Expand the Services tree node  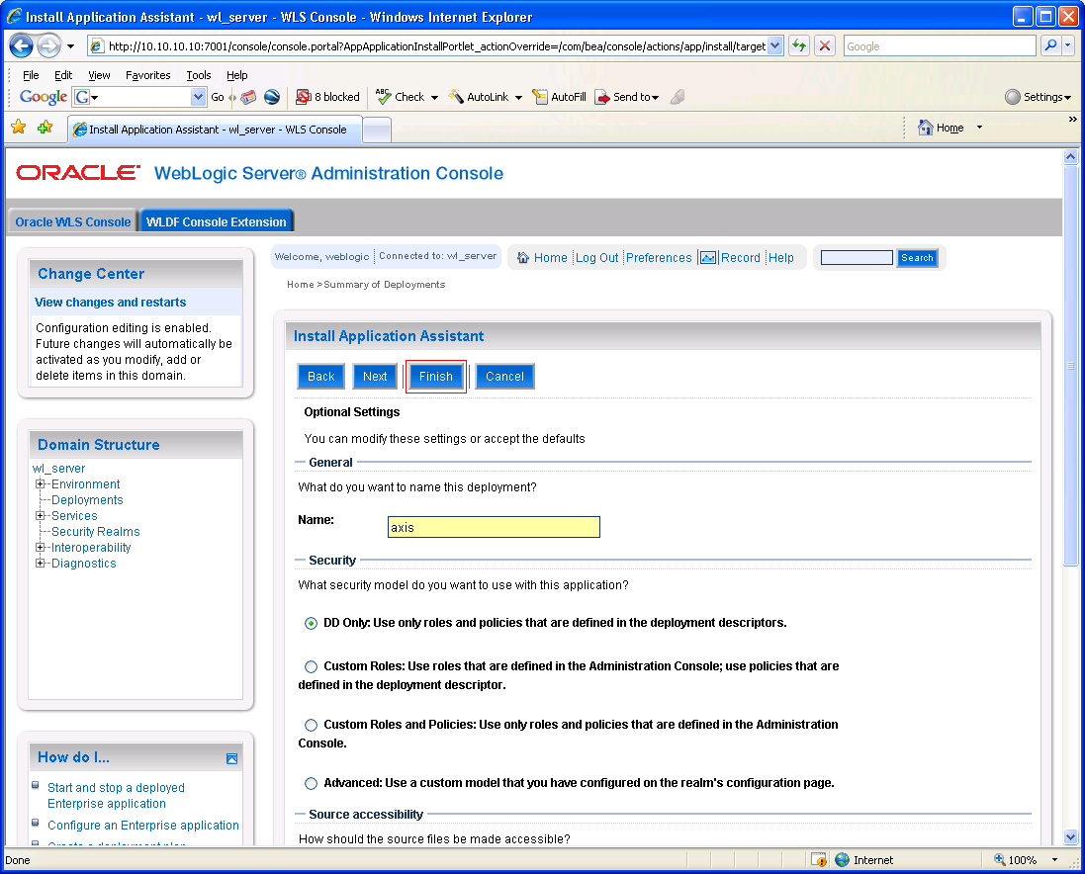(x=41, y=516)
